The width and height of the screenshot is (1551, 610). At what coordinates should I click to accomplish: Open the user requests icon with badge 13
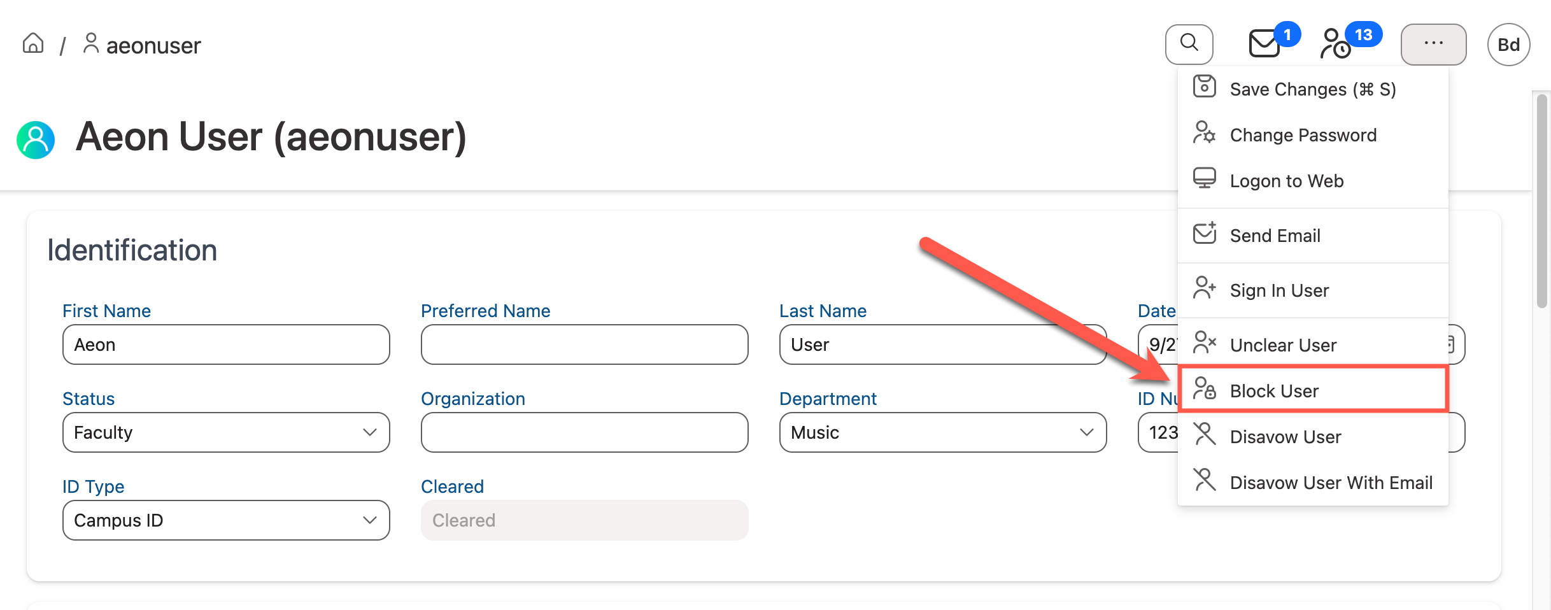tap(1336, 44)
